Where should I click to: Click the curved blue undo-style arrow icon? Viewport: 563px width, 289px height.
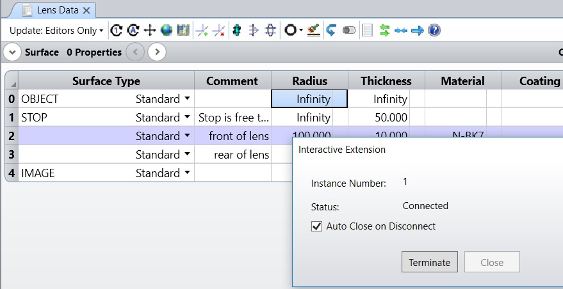332,30
